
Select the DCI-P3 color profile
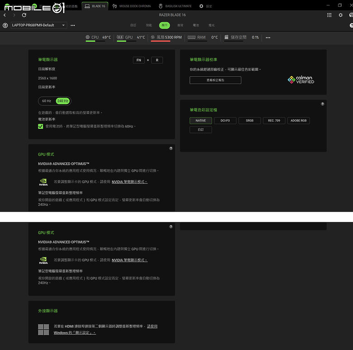point(225,121)
